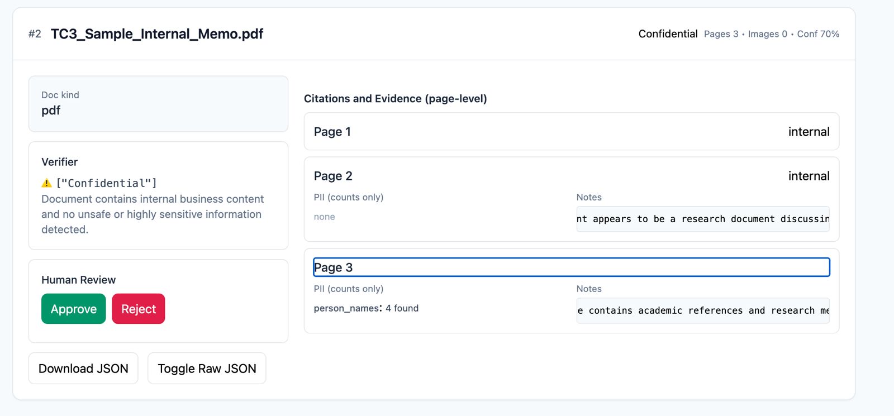Click the yellow warning icon in Verifier
The height and width of the screenshot is (416, 894).
47,183
